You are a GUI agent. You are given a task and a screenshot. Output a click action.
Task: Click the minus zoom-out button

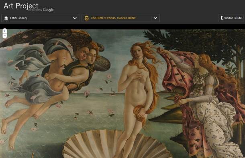tap(5, 36)
